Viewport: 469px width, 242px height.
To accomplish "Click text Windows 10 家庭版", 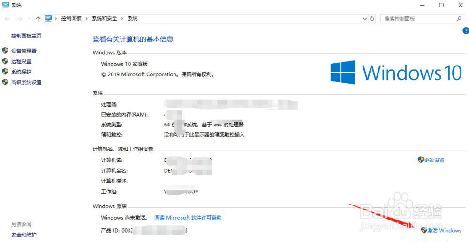I will point(124,64).
